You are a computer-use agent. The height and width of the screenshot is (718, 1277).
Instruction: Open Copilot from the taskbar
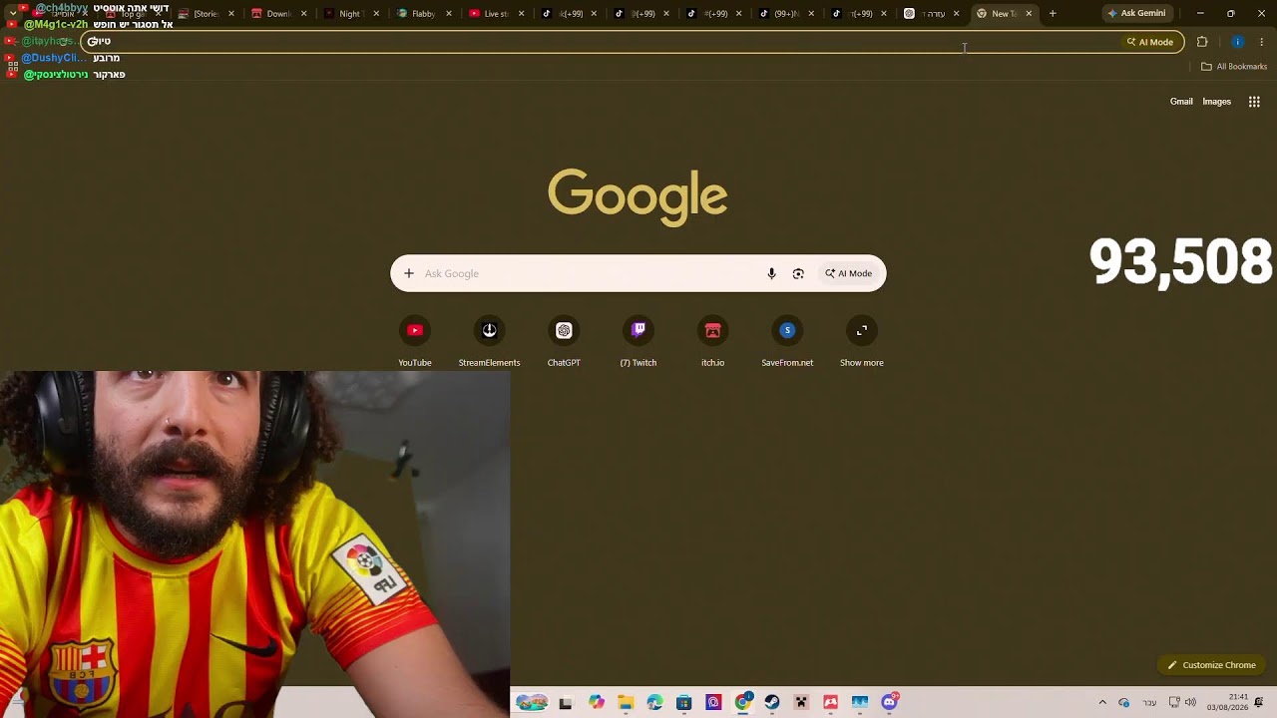(x=597, y=702)
